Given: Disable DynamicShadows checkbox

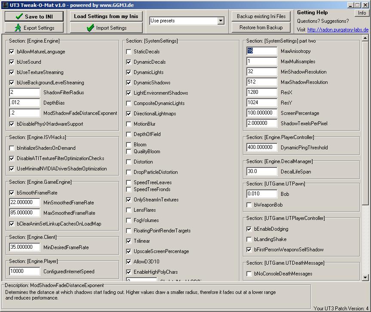Looking at the screenshot, I should (x=129, y=83).
